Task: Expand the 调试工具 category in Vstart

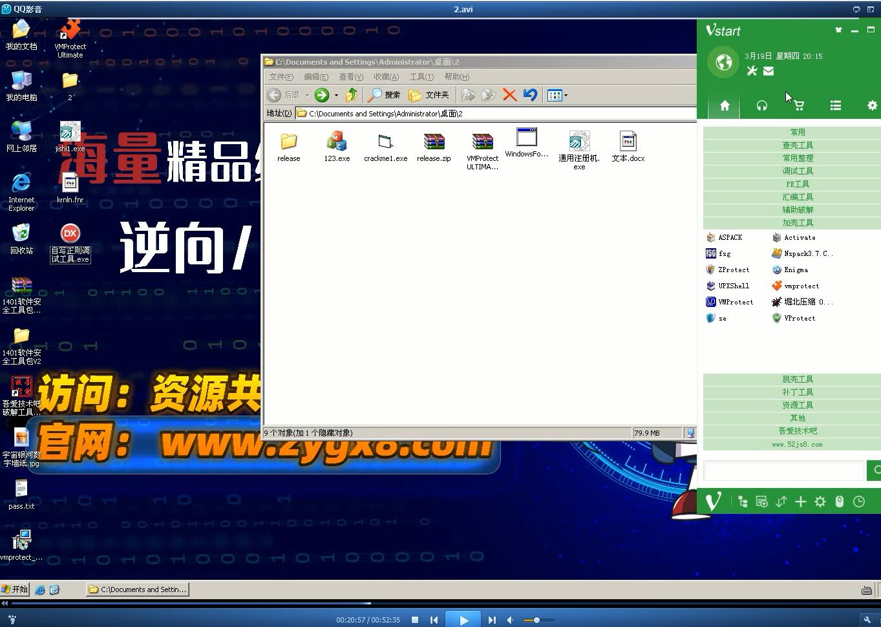Action: (798, 171)
